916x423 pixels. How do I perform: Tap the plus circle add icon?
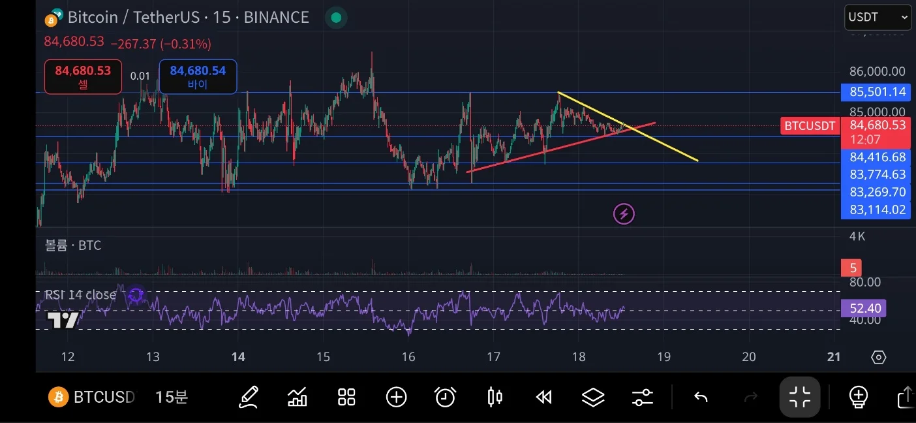click(396, 397)
